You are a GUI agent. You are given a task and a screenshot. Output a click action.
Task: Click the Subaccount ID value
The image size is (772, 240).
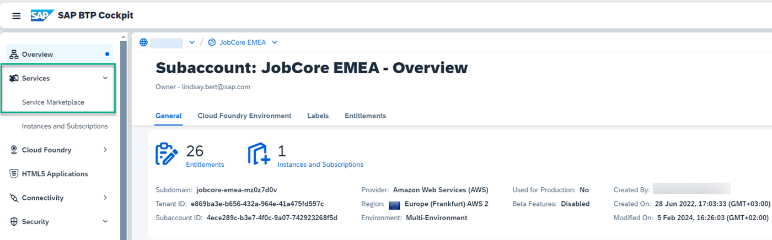(272, 218)
